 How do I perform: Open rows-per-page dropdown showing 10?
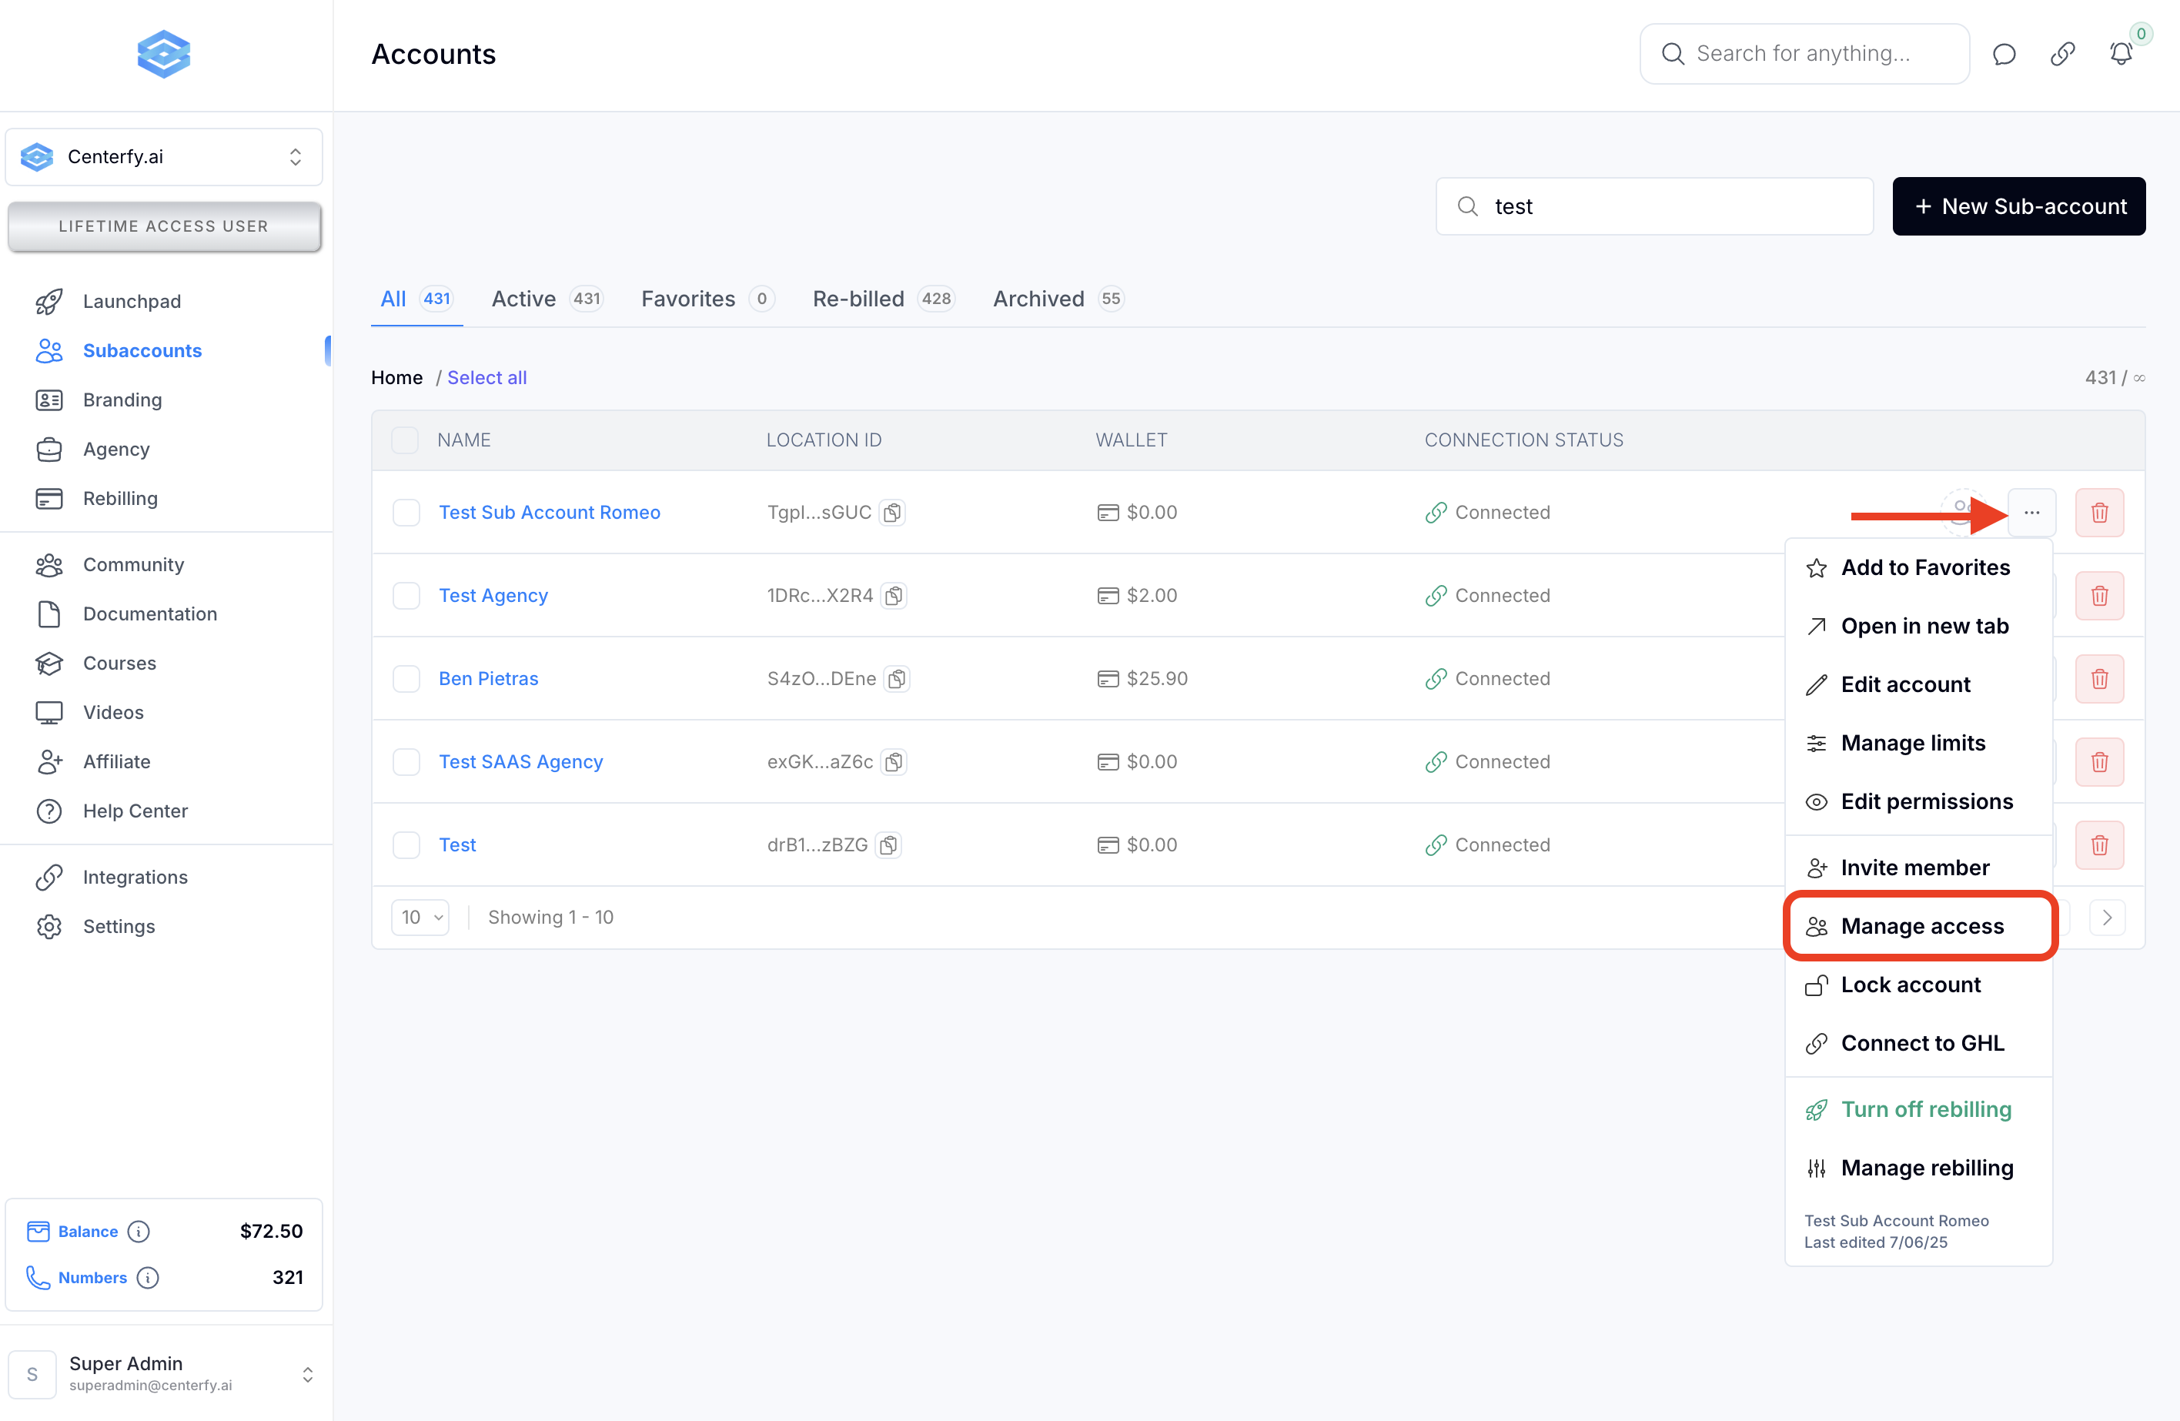click(x=420, y=917)
